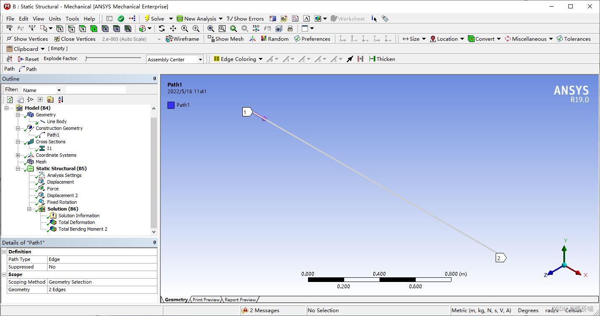Select the Vertex selection filter icon
Image resolution: width=600 pixels, height=316 pixels.
[60, 29]
